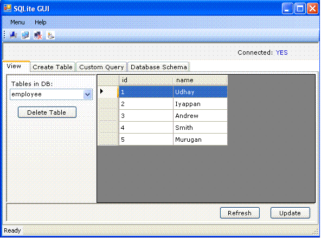The image size is (321, 238).
Task: Select the cell containing Udhay
Action: pos(200,92)
